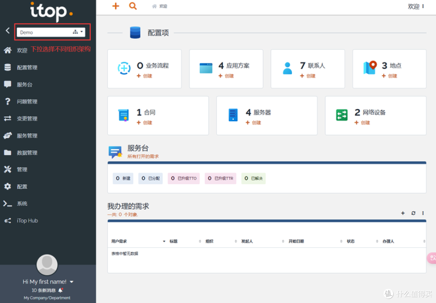
Task: Sort by the 标题 column header
Action: [x=174, y=241]
